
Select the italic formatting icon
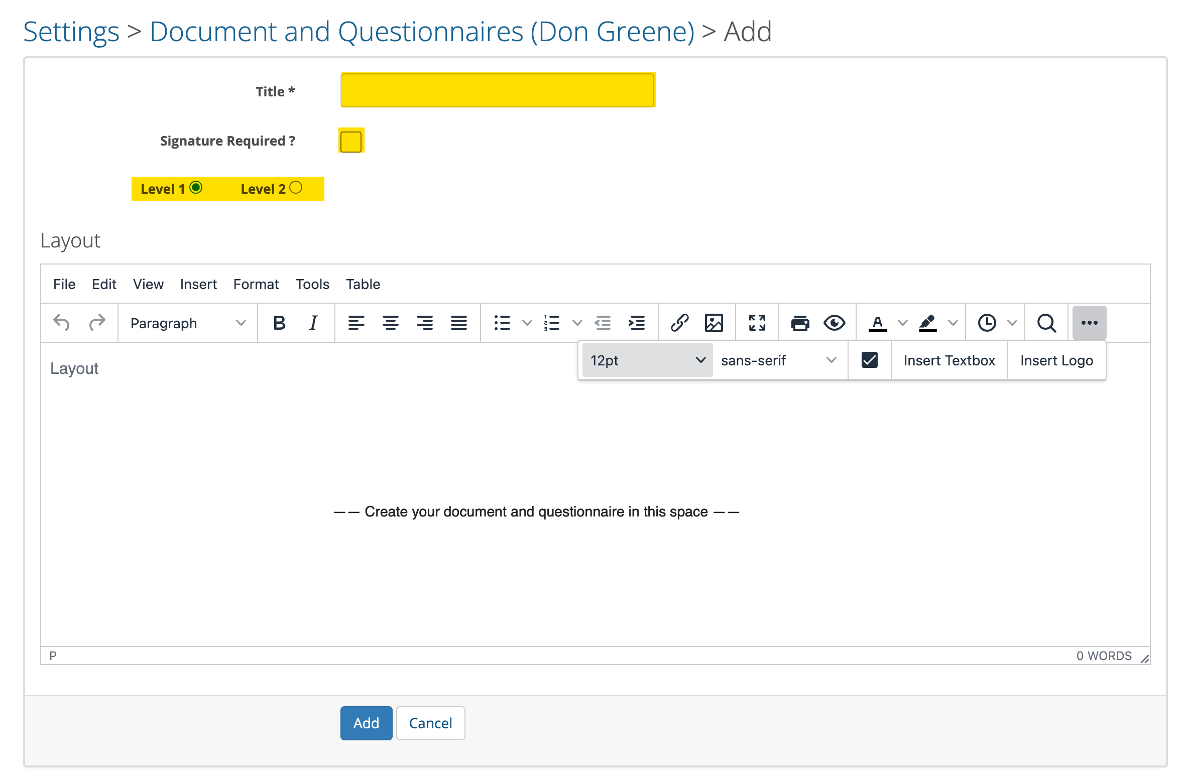pyautogui.click(x=313, y=323)
